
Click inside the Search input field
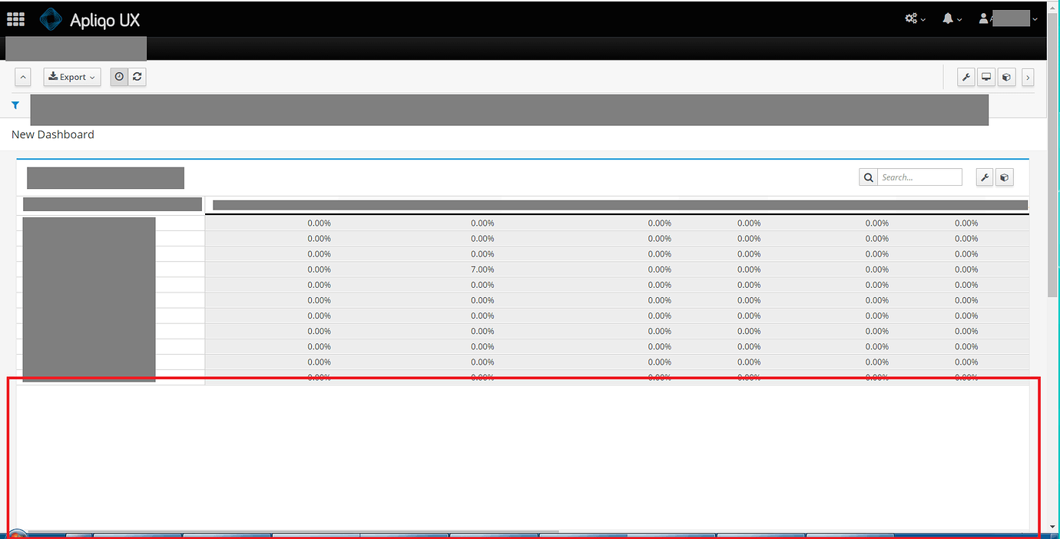(x=919, y=177)
